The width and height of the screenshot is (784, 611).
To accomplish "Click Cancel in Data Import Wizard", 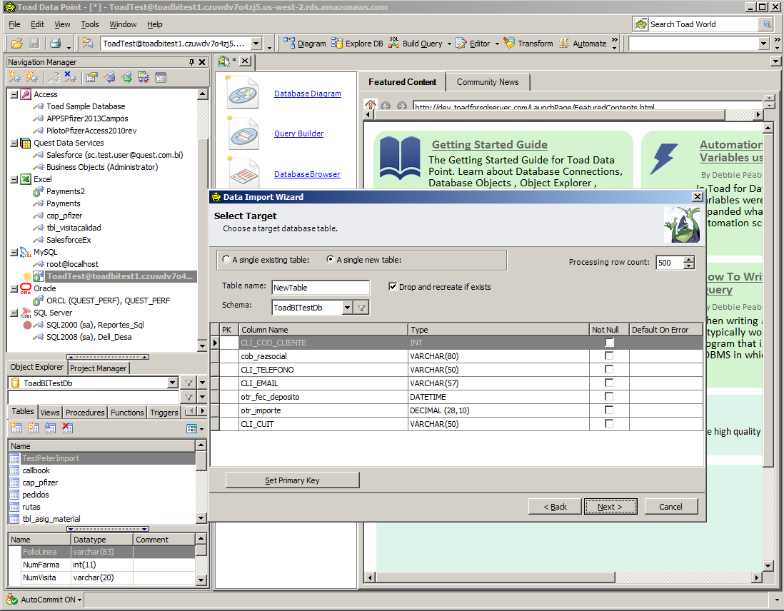I will (670, 507).
